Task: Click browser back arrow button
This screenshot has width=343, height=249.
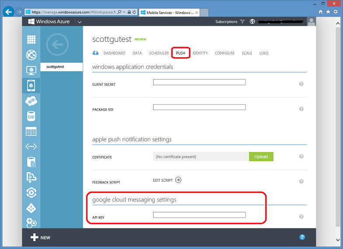Action: pos(9,12)
